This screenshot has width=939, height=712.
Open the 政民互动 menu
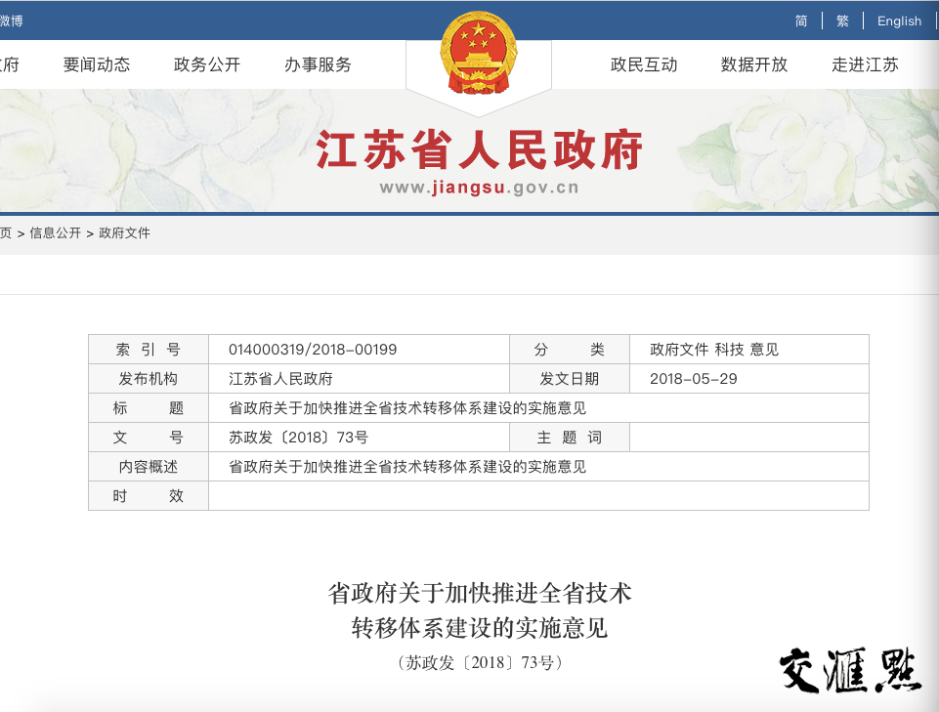[644, 64]
